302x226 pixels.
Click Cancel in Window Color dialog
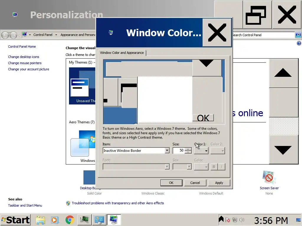click(x=195, y=183)
